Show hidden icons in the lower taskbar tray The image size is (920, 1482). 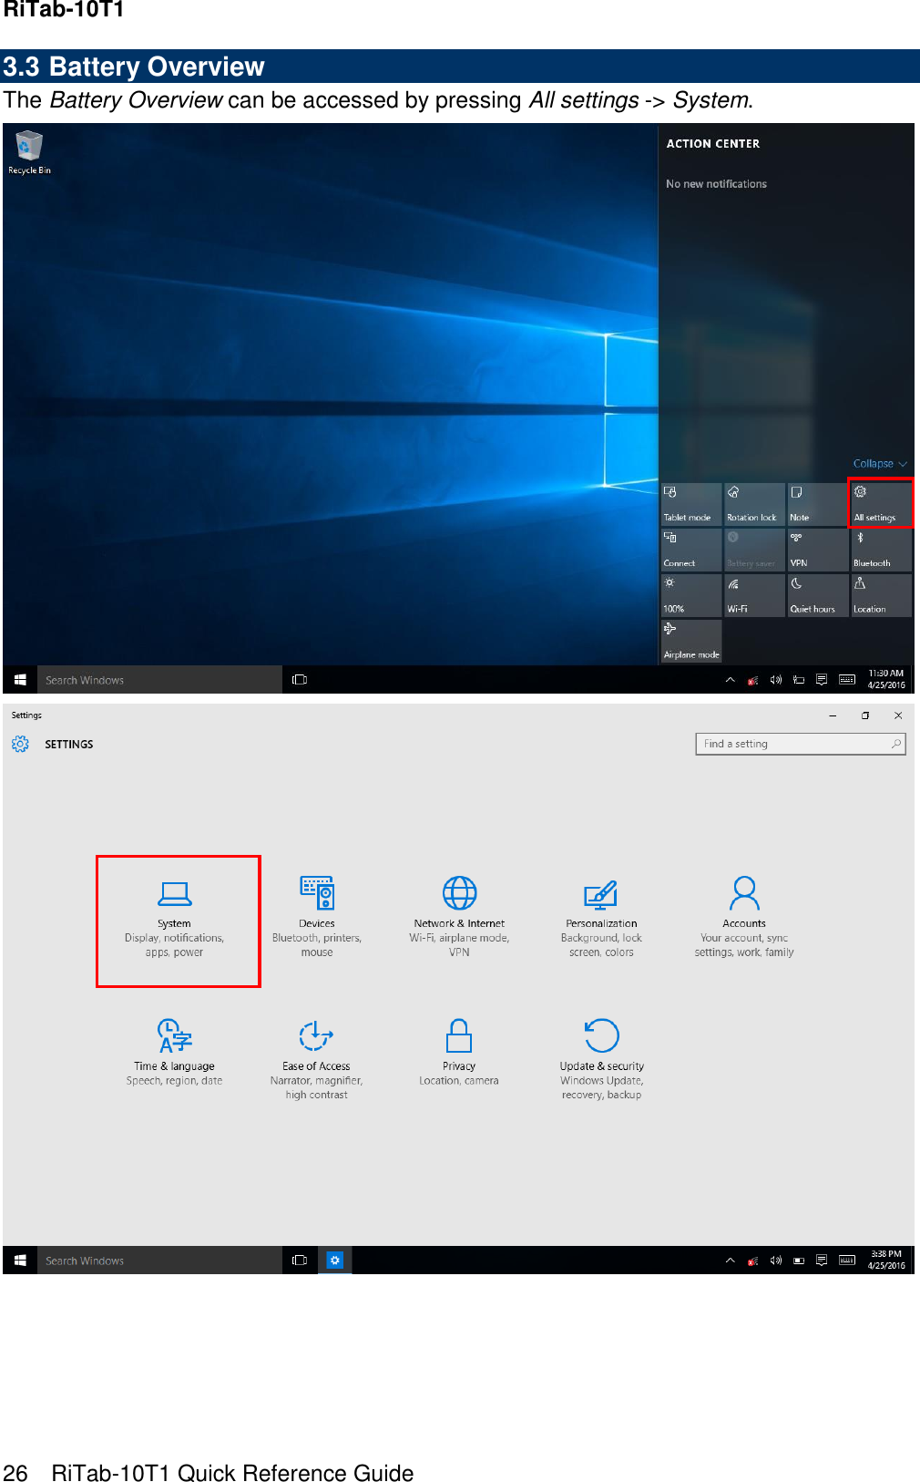point(730,1261)
